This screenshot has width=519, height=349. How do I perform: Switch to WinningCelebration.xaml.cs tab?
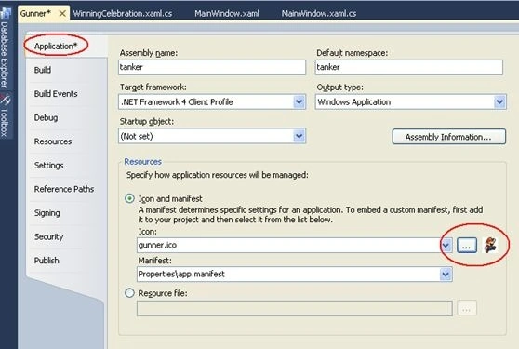pos(123,14)
